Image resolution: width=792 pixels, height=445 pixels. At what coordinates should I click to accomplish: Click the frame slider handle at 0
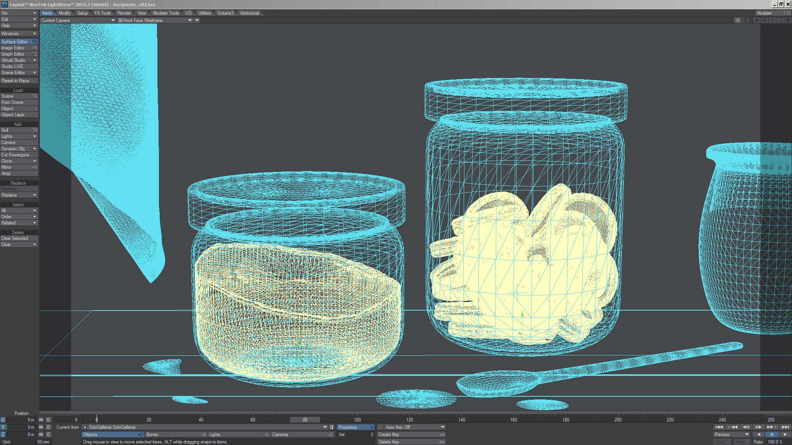pos(97,420)
